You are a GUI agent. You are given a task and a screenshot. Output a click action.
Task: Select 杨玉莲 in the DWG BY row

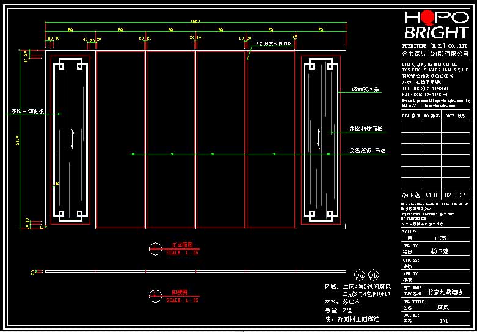point(440,251)
